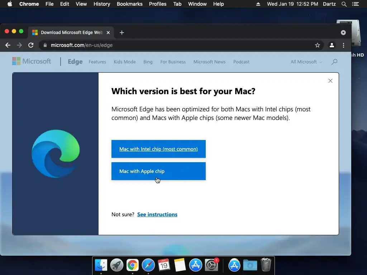This screenshot has height=275, width=367.
Task: Open Spotlight search in menu bar
Action: point(344,4)
